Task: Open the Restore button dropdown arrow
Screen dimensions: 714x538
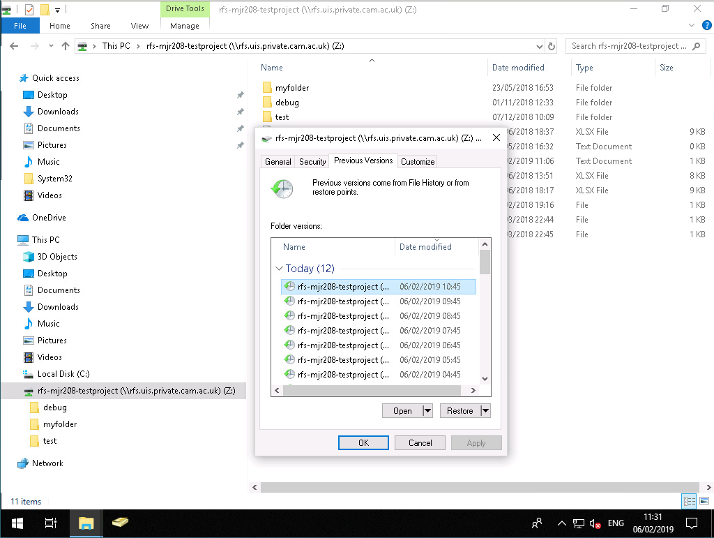Action: pyautogui.click(x=485, y=411)
